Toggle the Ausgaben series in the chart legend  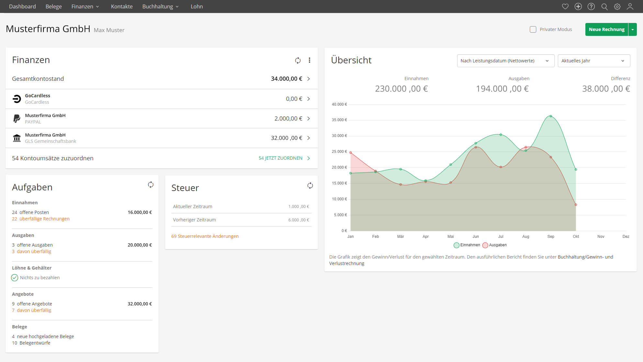(x=495, y=245)
